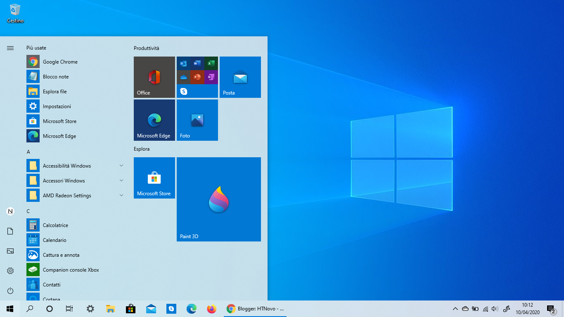
Task: Open the Microsoft Store tile under Esplora
Action: tap(154, 178)
